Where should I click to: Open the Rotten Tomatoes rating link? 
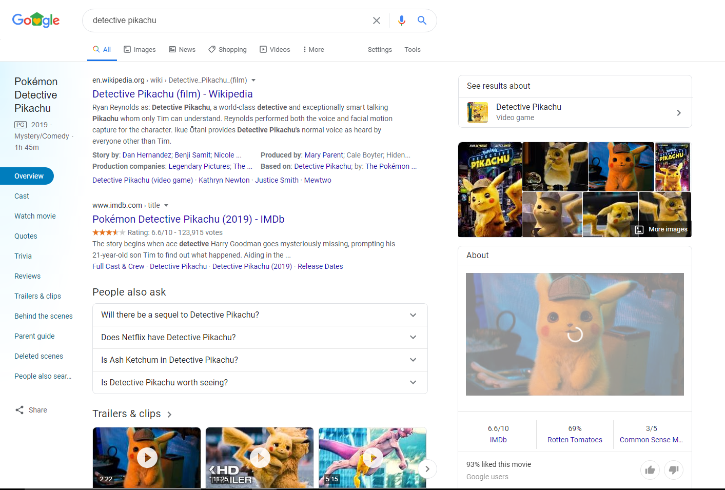(x=575, y=440)
